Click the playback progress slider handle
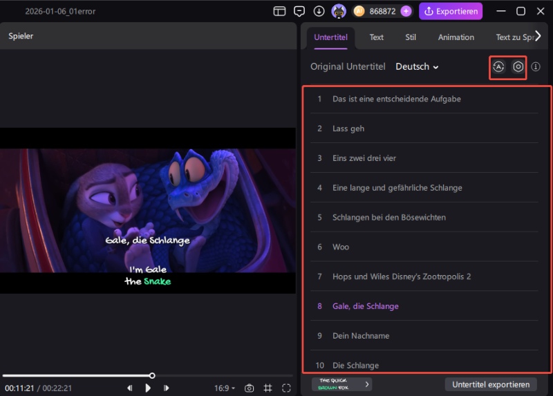The image size is (553, 396). pyautogui.click(x=152, y=375)
